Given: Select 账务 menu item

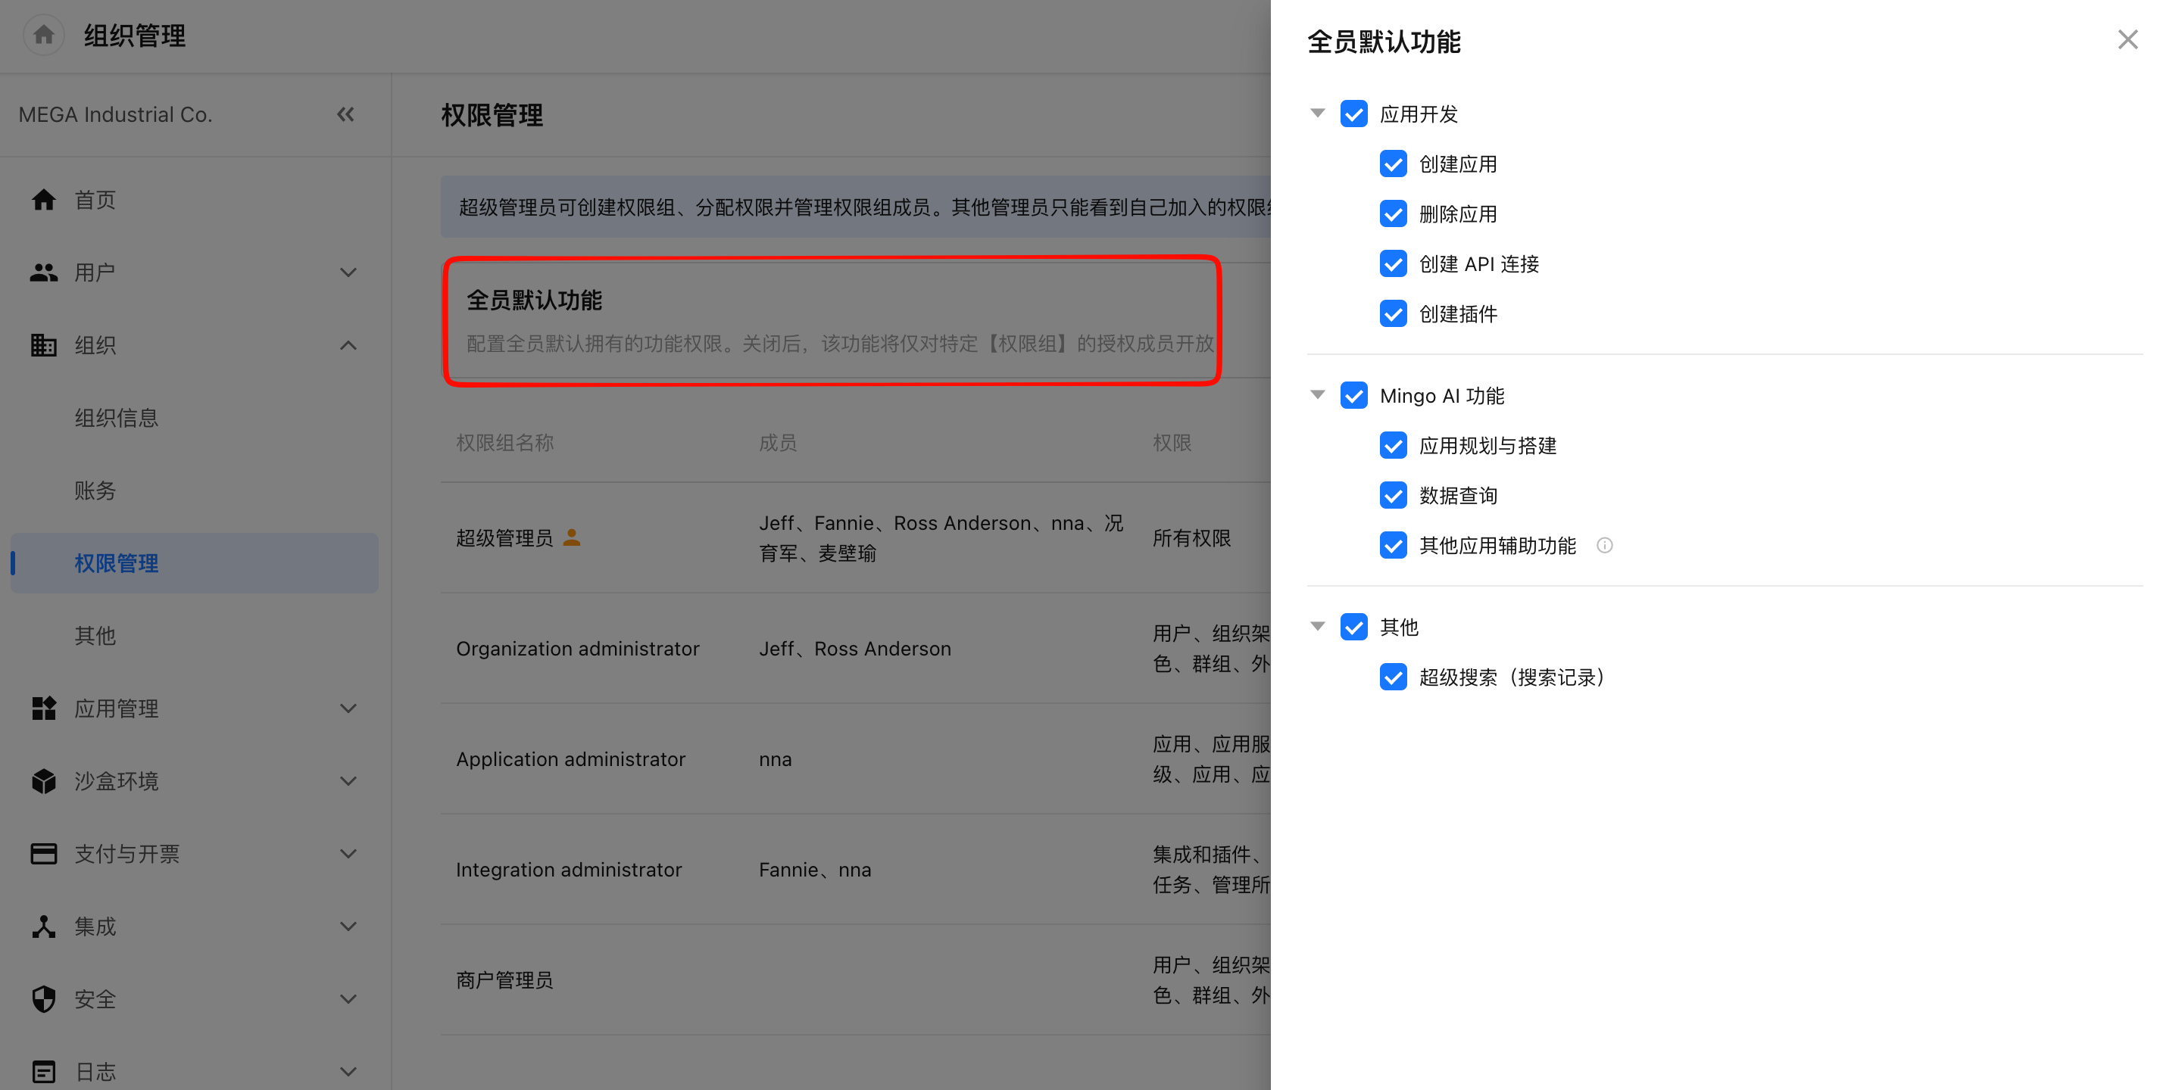Looking at the screenshot, I should click(95, 490).
